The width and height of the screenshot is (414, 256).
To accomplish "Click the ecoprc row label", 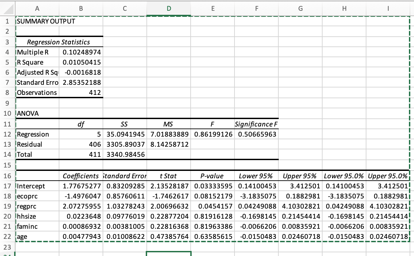I will 37,196.
